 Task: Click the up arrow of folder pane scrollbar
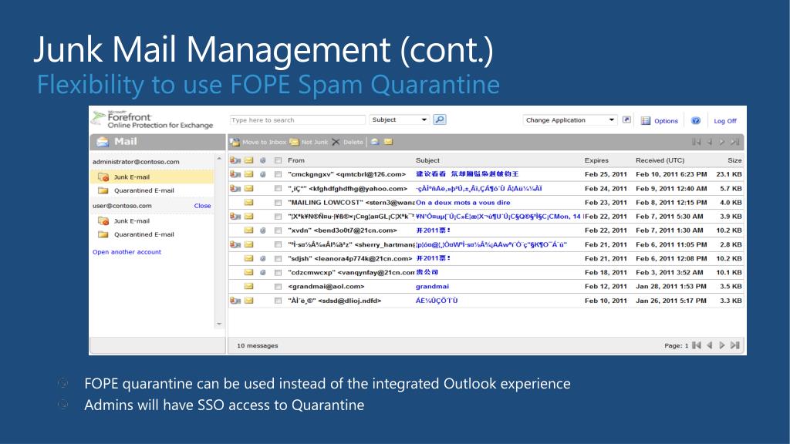pyautogui.click(x=218, y=159)
